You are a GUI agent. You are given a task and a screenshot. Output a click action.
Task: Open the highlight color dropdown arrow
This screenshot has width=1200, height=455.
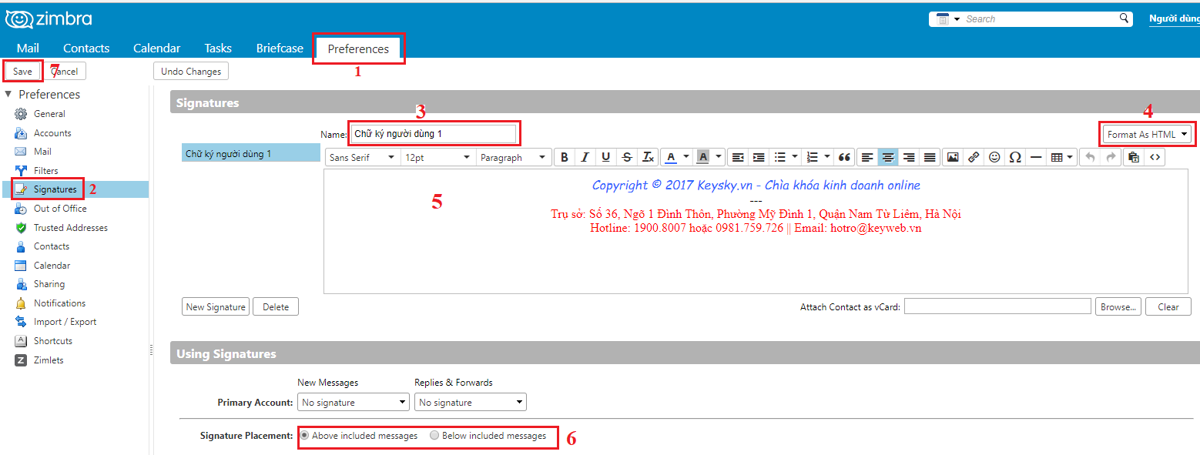719,157
